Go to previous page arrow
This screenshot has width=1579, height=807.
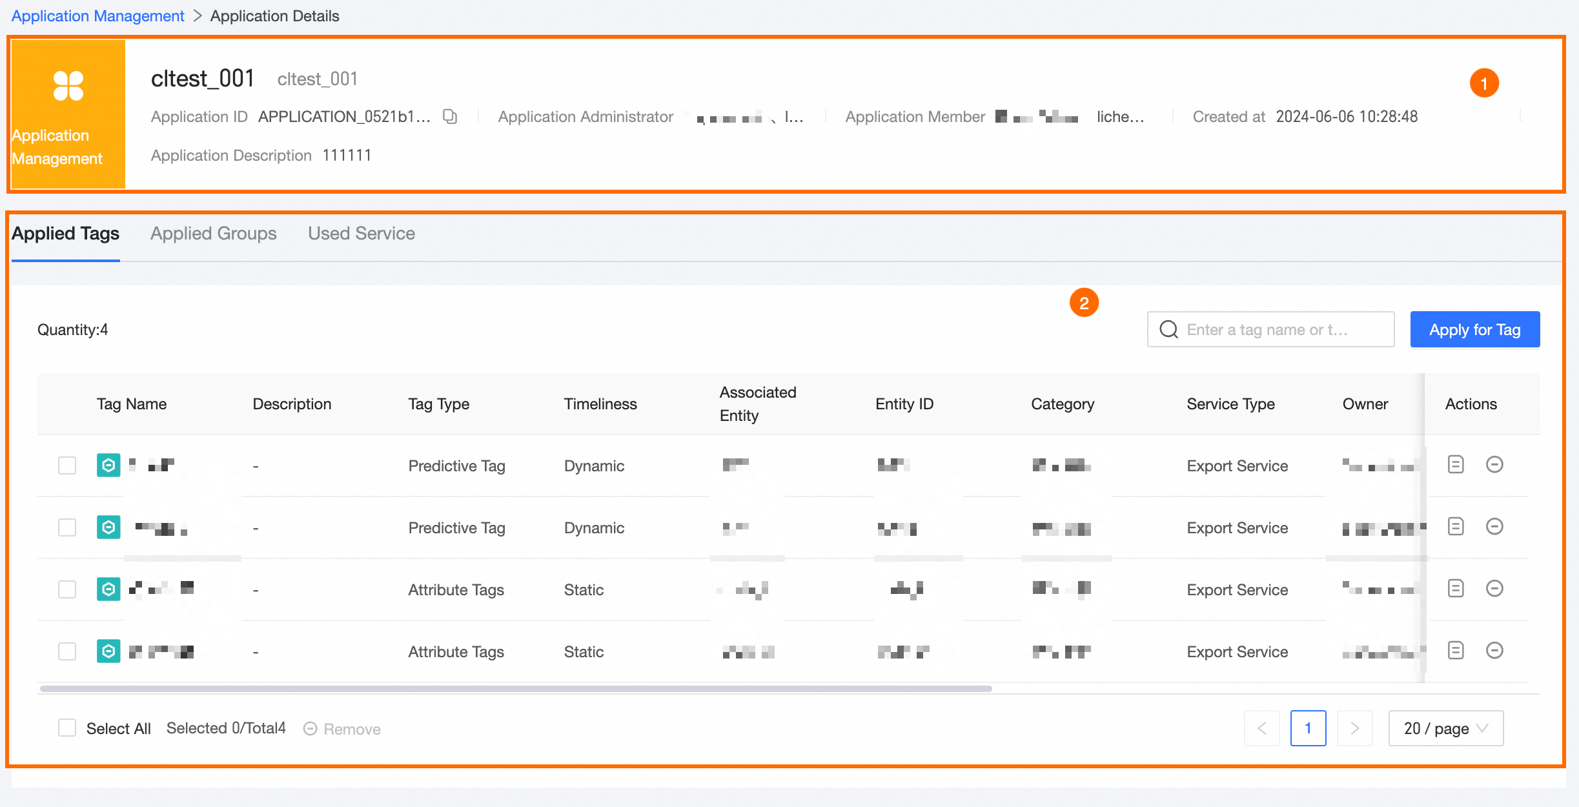click(x=1261, y=728)
